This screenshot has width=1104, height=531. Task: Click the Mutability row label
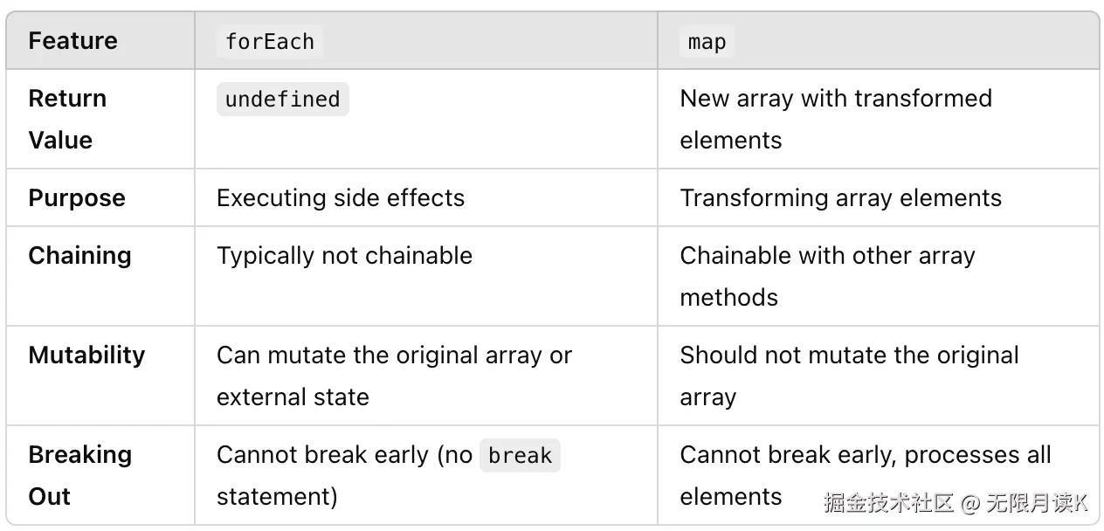[86, 355]
